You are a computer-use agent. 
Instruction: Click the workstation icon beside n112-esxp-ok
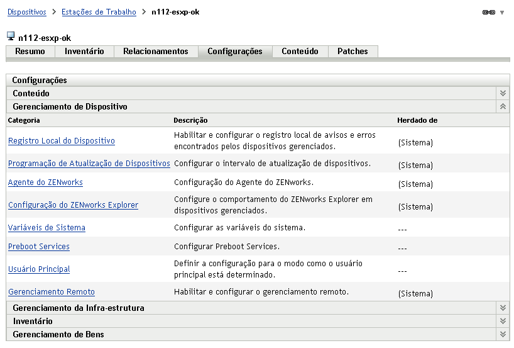[x=11, y=36]
